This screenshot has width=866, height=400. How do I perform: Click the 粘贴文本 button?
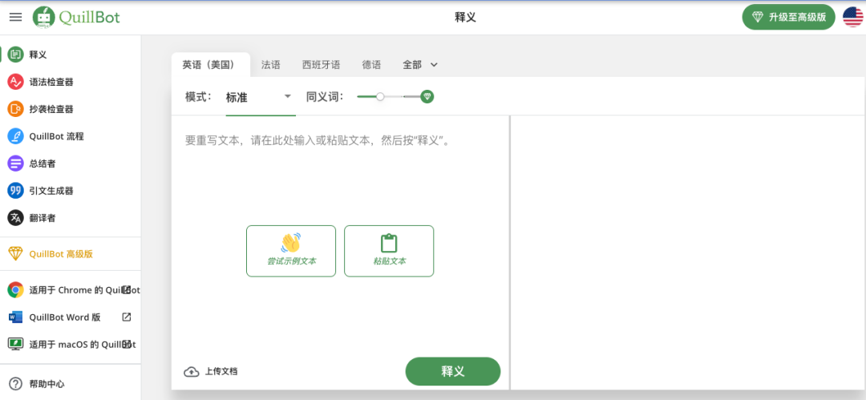(x=389, y=251)
